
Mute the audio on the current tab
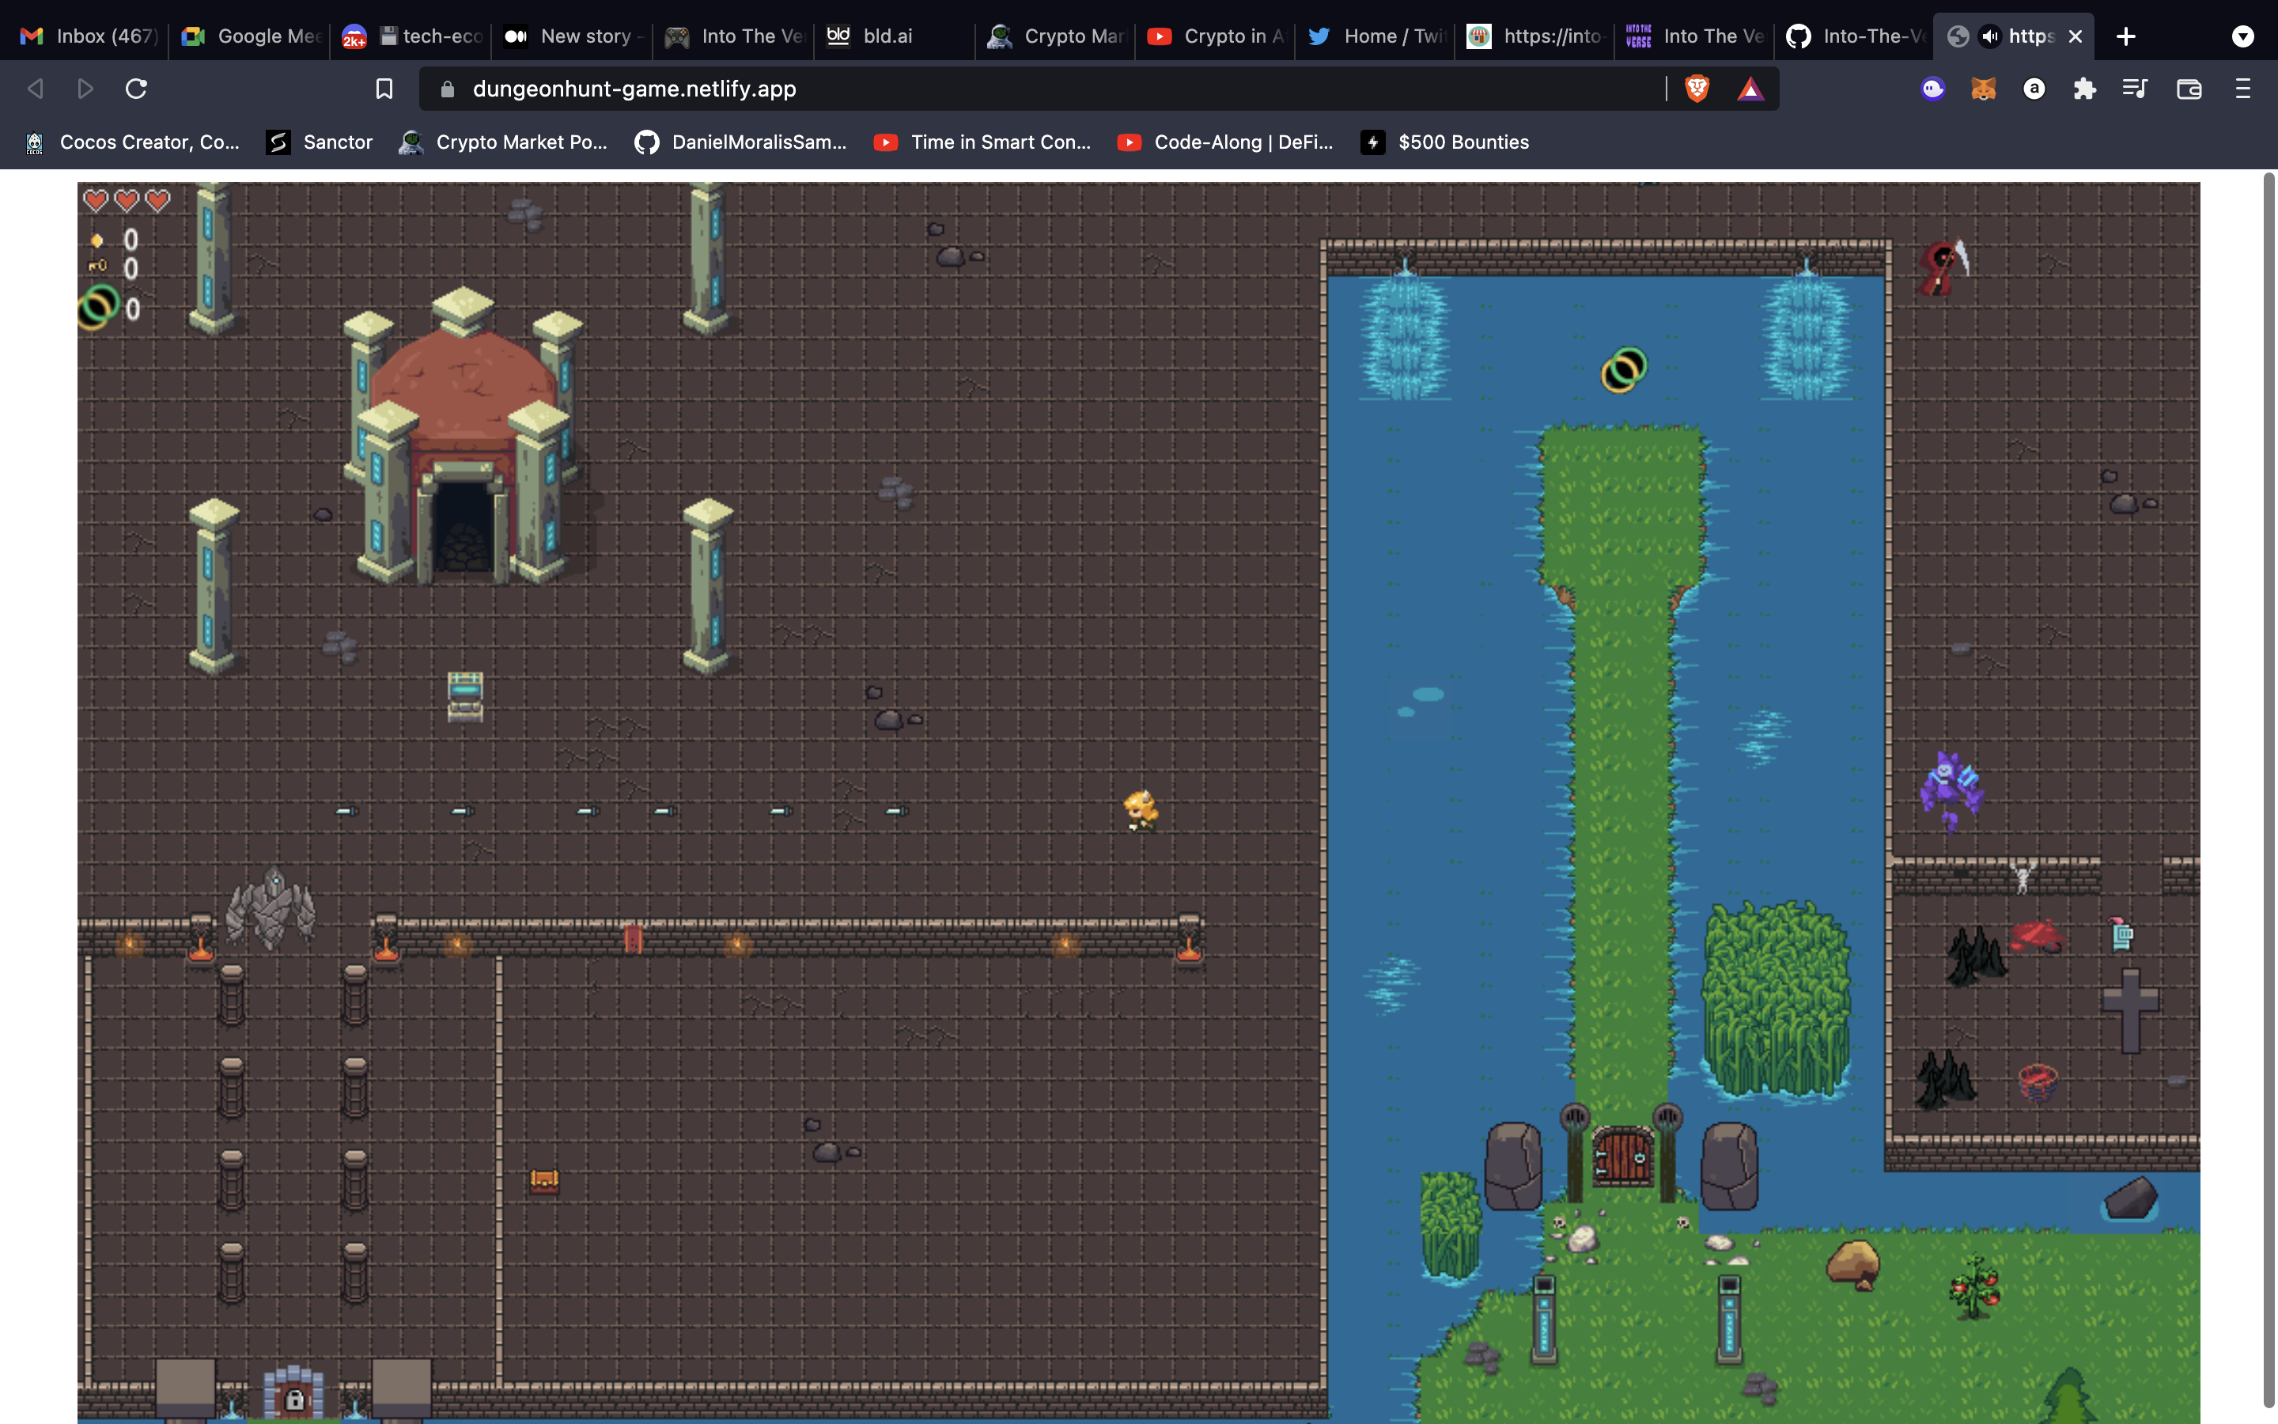[x=1989, y=36]
